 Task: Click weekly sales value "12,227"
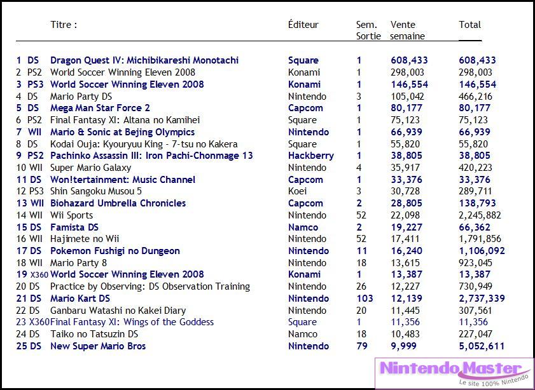coord(405,286)
